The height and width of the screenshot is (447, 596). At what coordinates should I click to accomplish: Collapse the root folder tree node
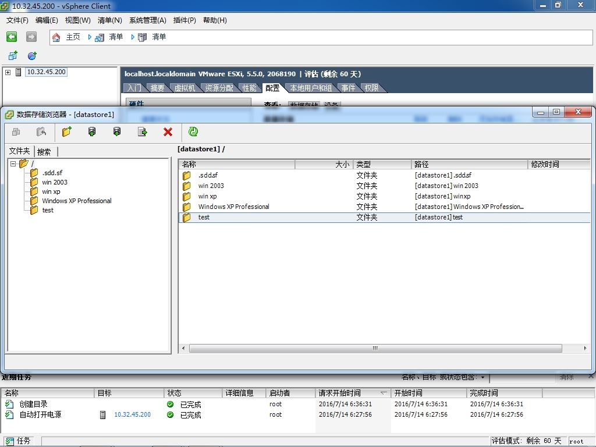coord(13,164)
